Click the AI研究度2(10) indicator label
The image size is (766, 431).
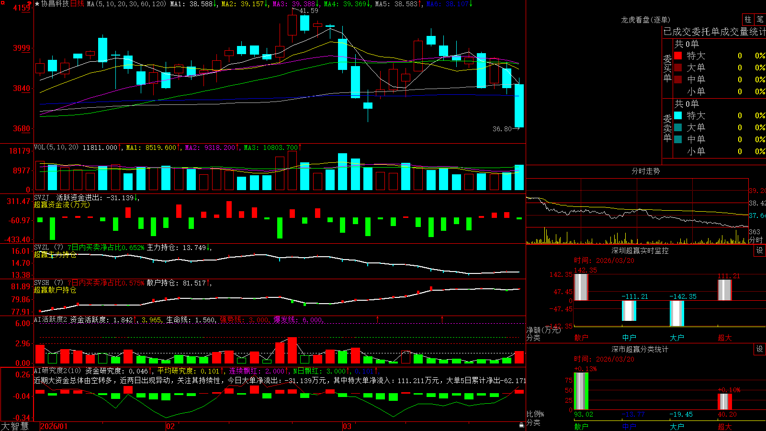[x=57, y=371]
